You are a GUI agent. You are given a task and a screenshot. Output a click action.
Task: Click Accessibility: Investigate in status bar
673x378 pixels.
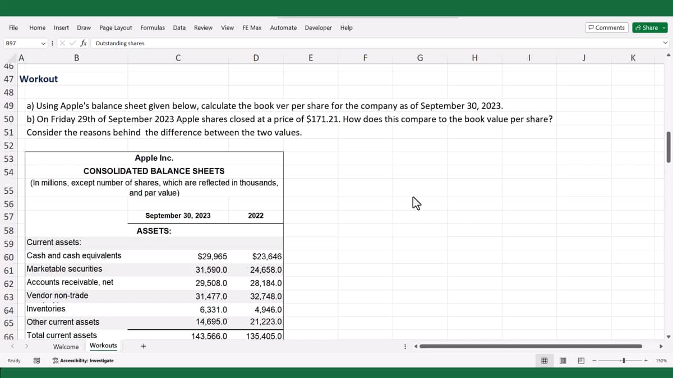82,361
